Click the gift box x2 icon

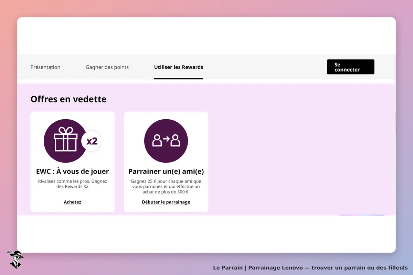coord(72,141)
